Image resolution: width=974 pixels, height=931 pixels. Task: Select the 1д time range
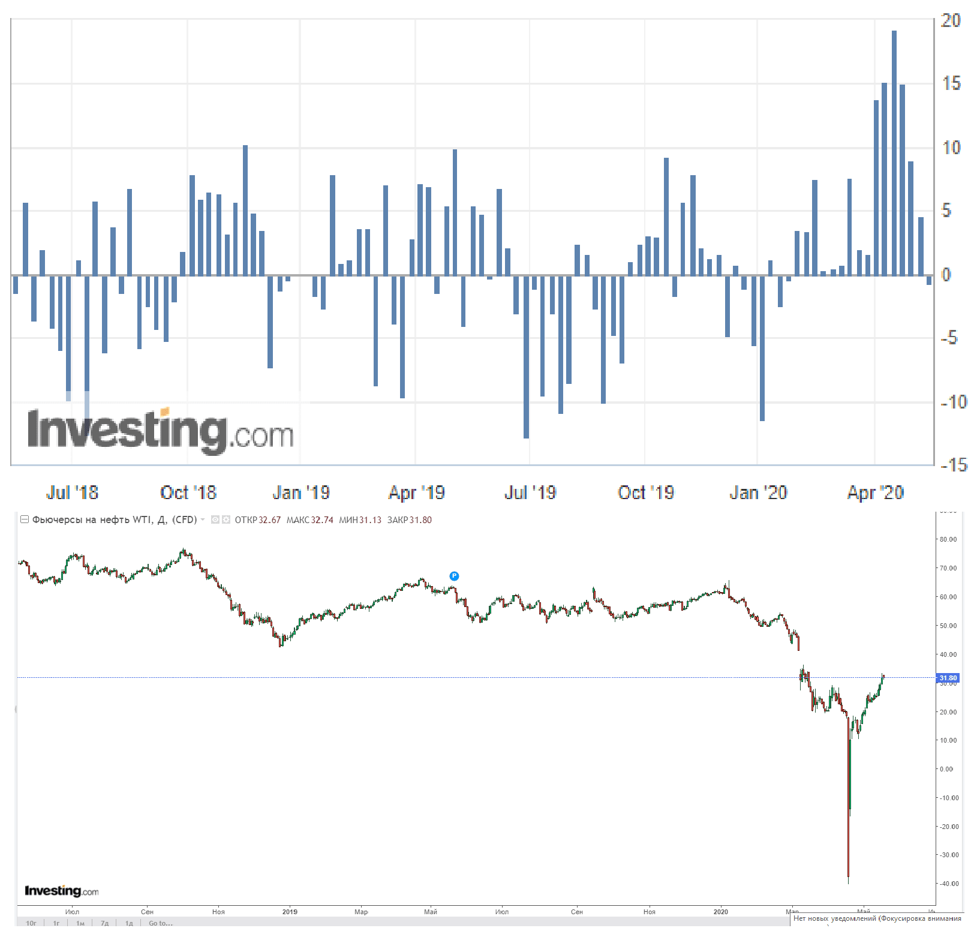[129, 923]
